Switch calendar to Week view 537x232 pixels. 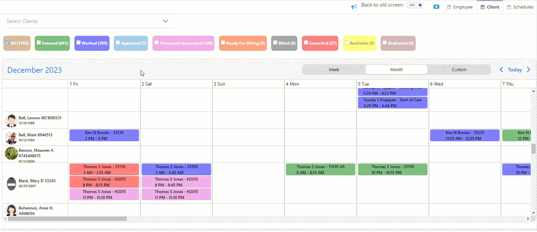334,69
